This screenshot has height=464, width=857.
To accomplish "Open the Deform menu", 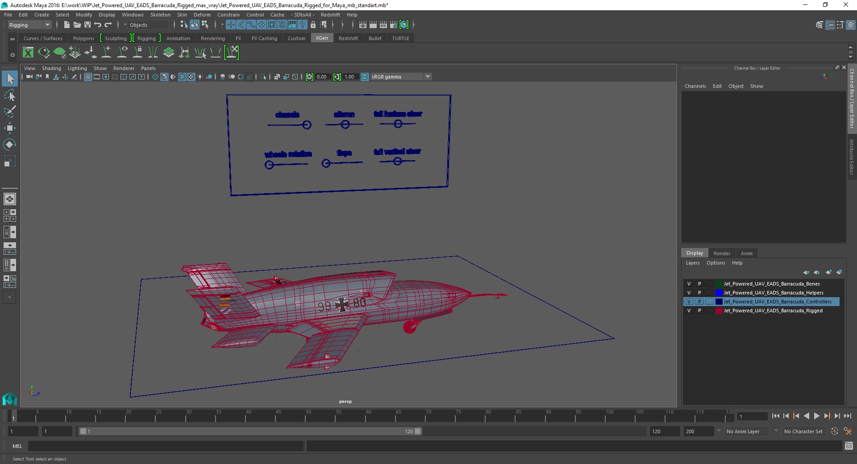I will tap(202, 15).
